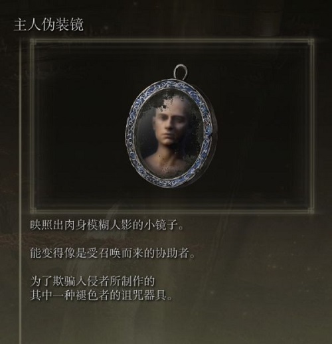Click the item title 主人伪装镜

(48, 25)
